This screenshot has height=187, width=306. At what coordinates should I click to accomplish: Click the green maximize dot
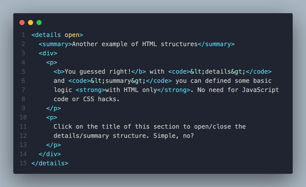point(39,23)
